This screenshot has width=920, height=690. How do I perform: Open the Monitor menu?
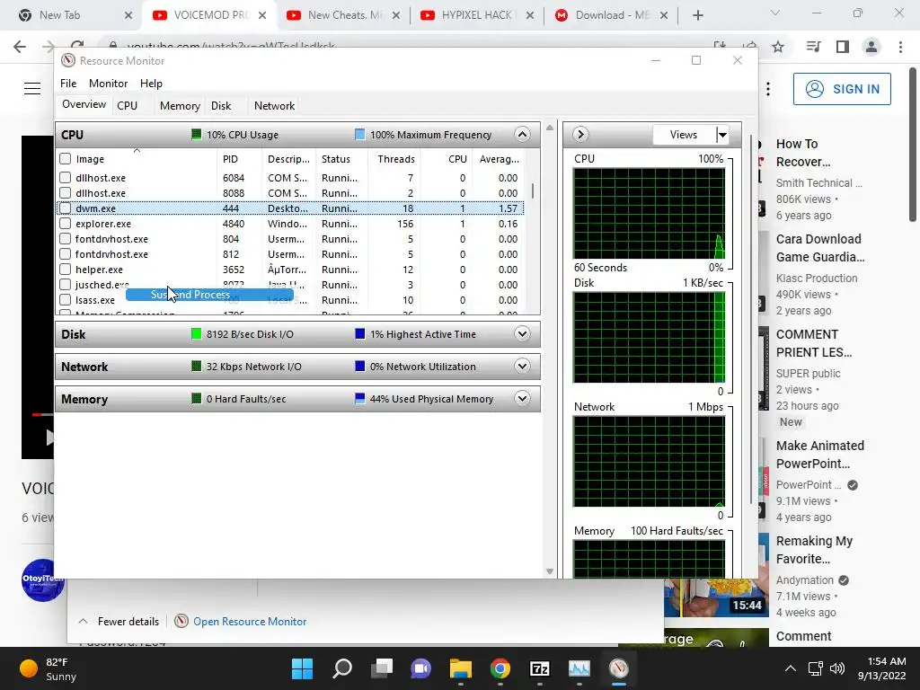[x=108, y=84]
